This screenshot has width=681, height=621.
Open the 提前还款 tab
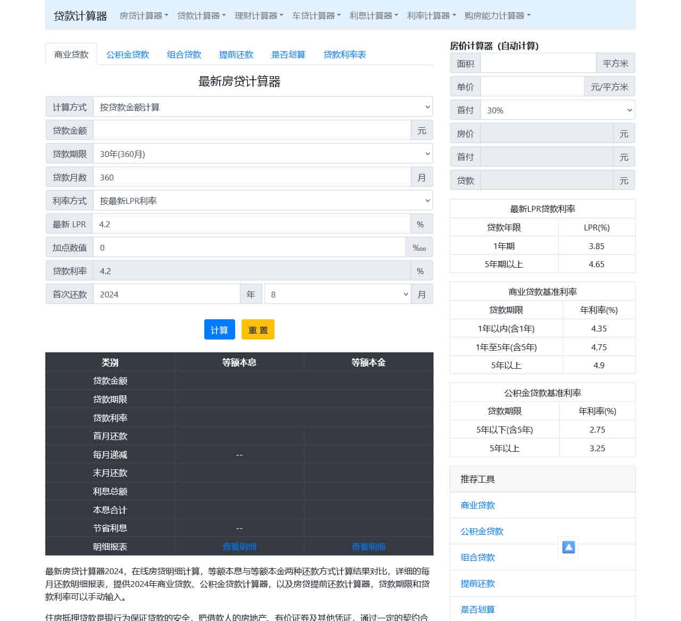[x=236, y=54]
